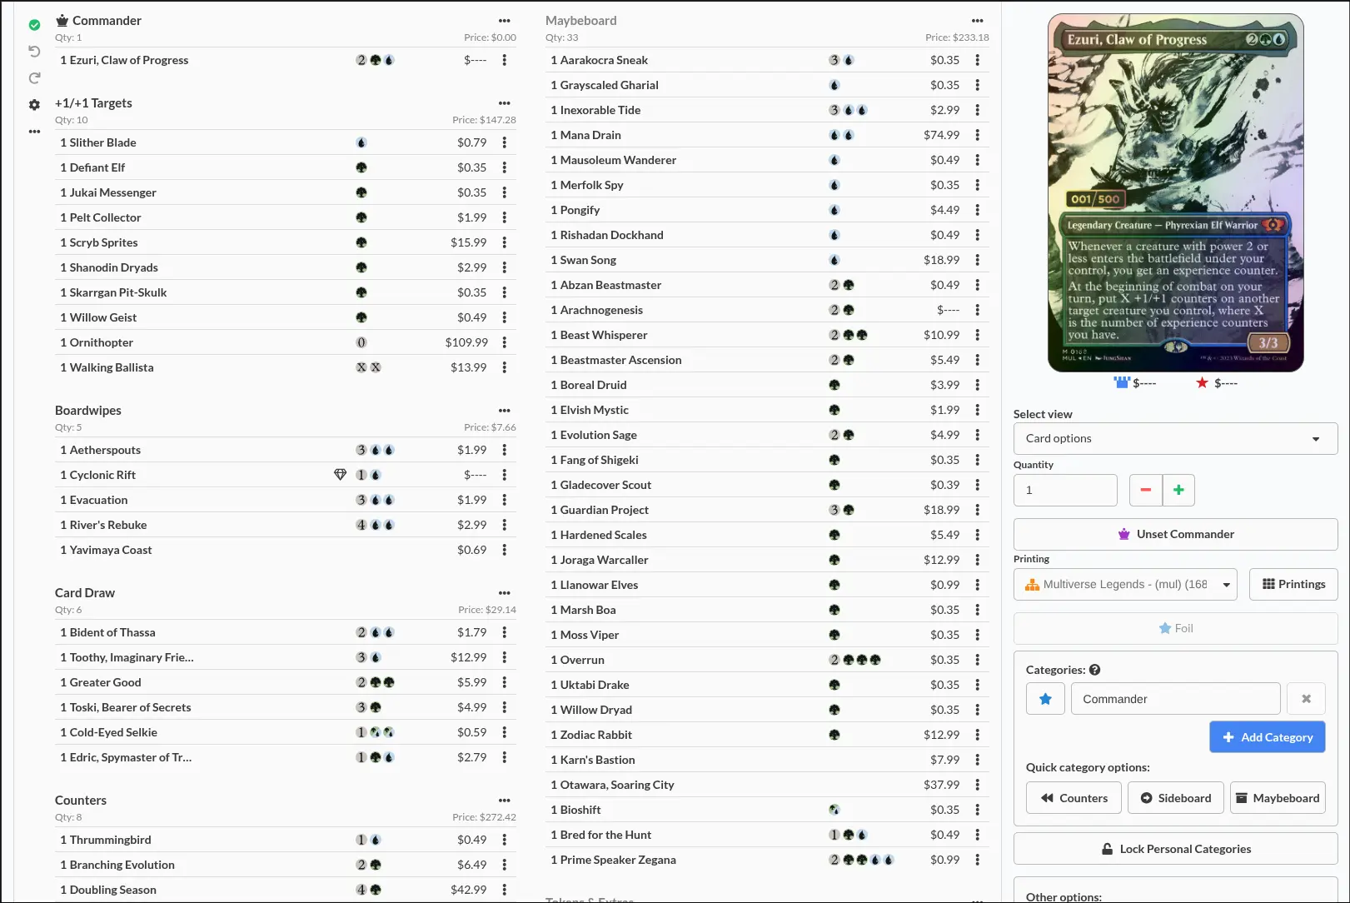Click the undo arrow icon in left sidebar
The image size is (1350, 903).
(34, 52)
